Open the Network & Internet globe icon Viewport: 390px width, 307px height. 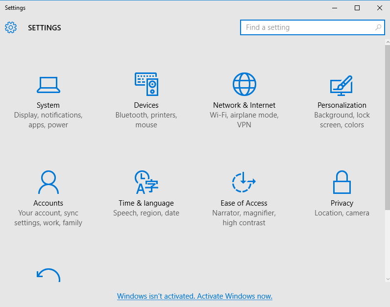(244, 84)
